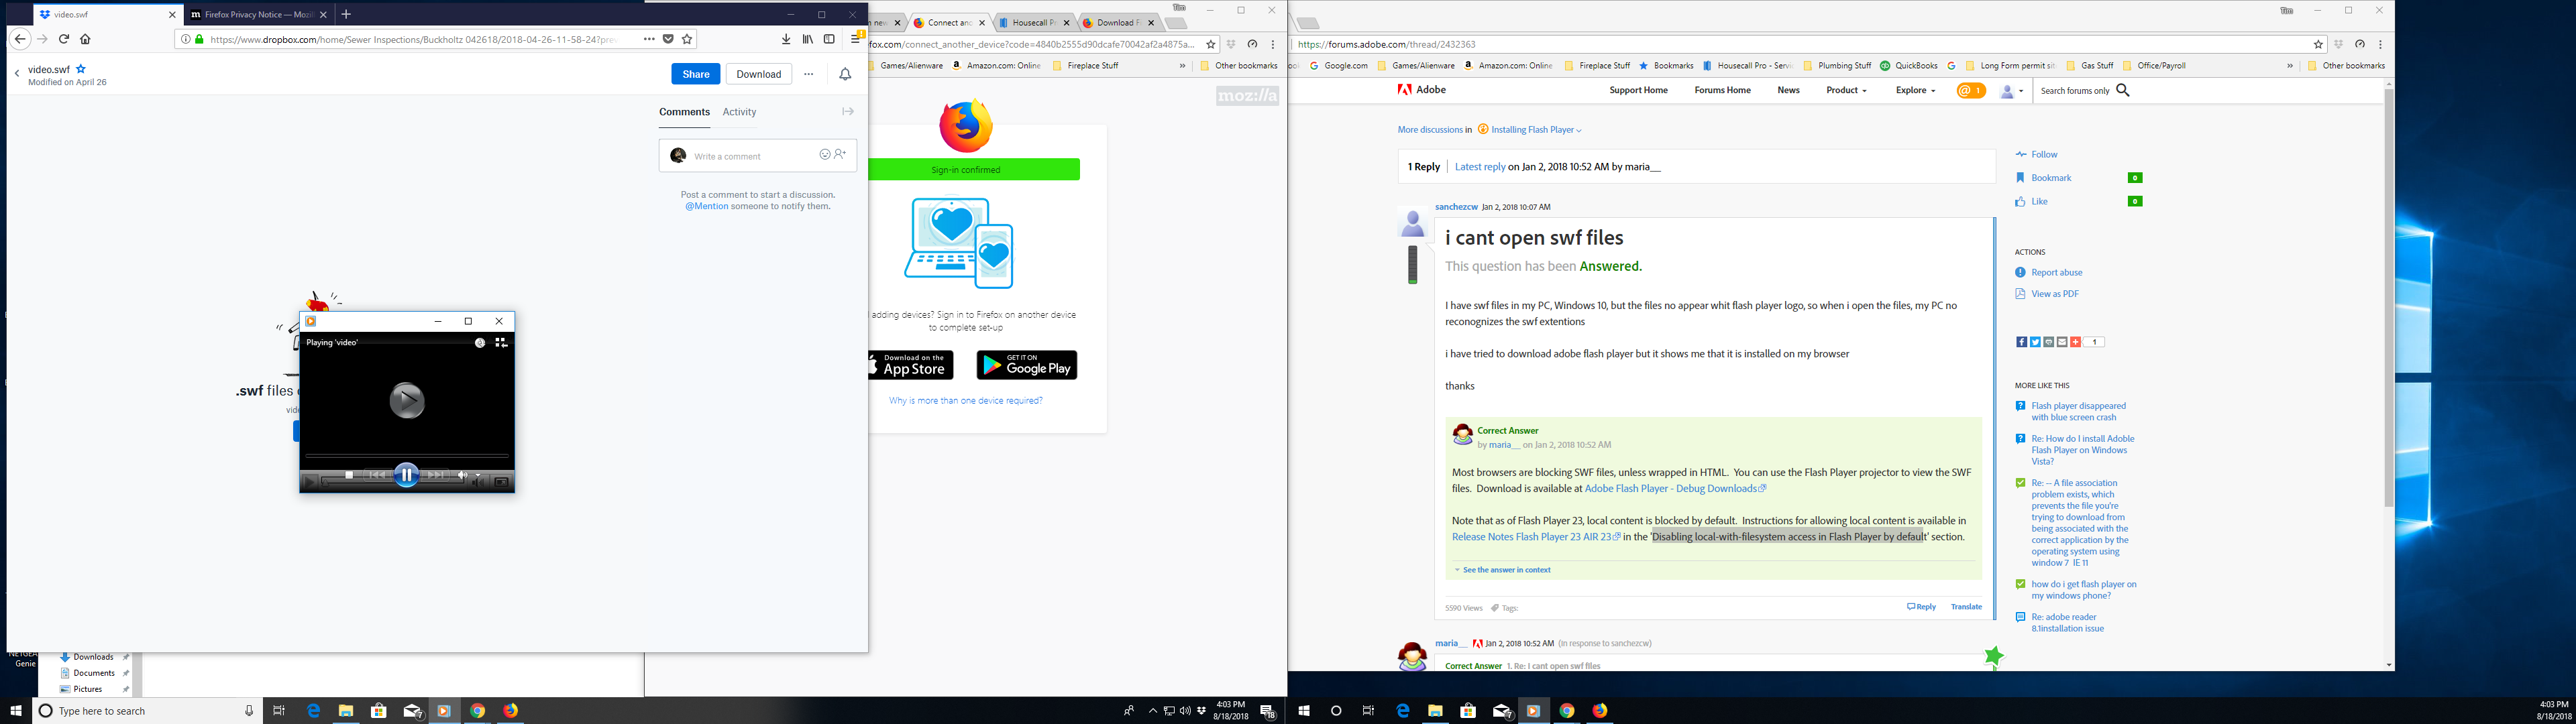This screenshot has width=2576, height=724.
Task: Toggle mute speaker in media player
Action: (462, 475)
